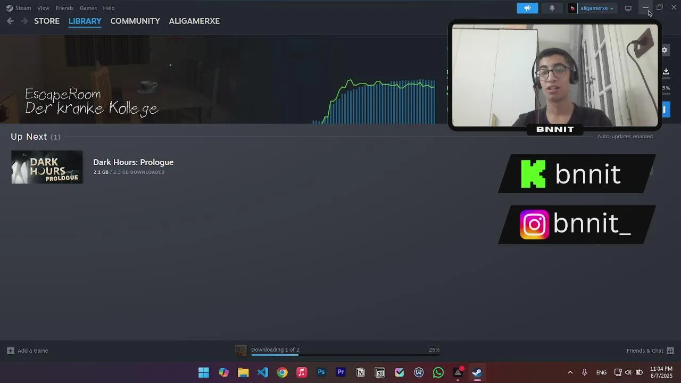Switch the ENG input language
This screenshot has width=681, height=383.
pyautogui.click(x=601, y=372)
